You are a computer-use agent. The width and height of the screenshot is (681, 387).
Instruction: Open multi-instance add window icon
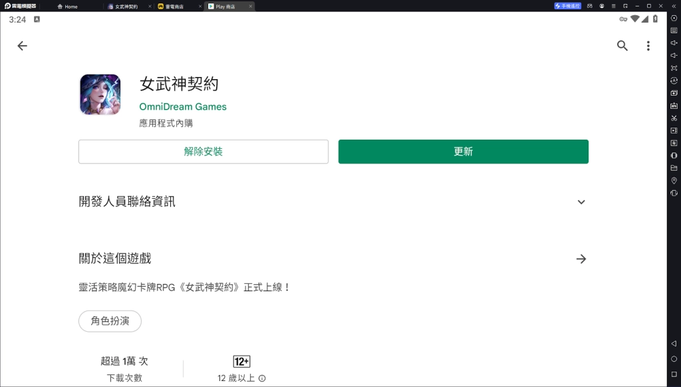pyautogui.click(x=674, y=93)
